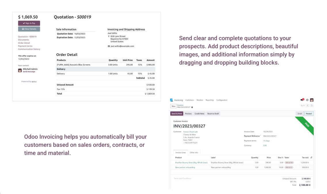Click the Send message link
This screenshot has height=194, width=327.
29,72
